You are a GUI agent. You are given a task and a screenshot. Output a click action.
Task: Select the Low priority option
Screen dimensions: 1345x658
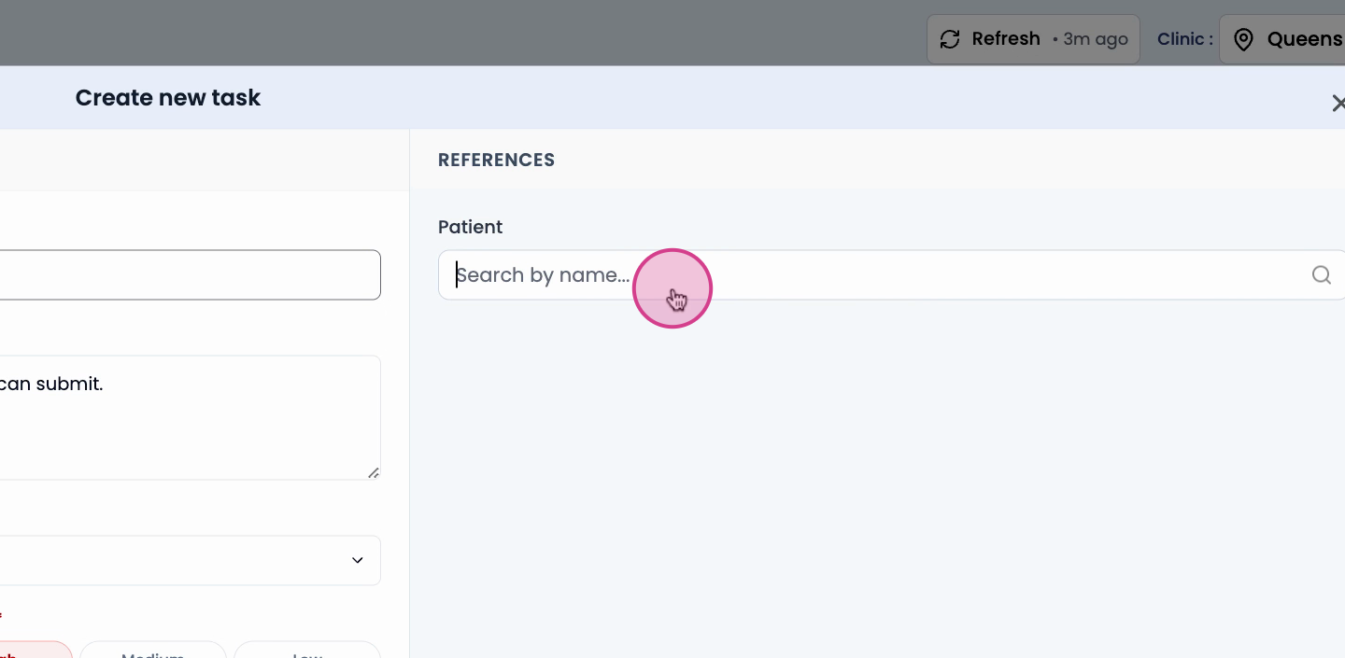tap(307, 650)
